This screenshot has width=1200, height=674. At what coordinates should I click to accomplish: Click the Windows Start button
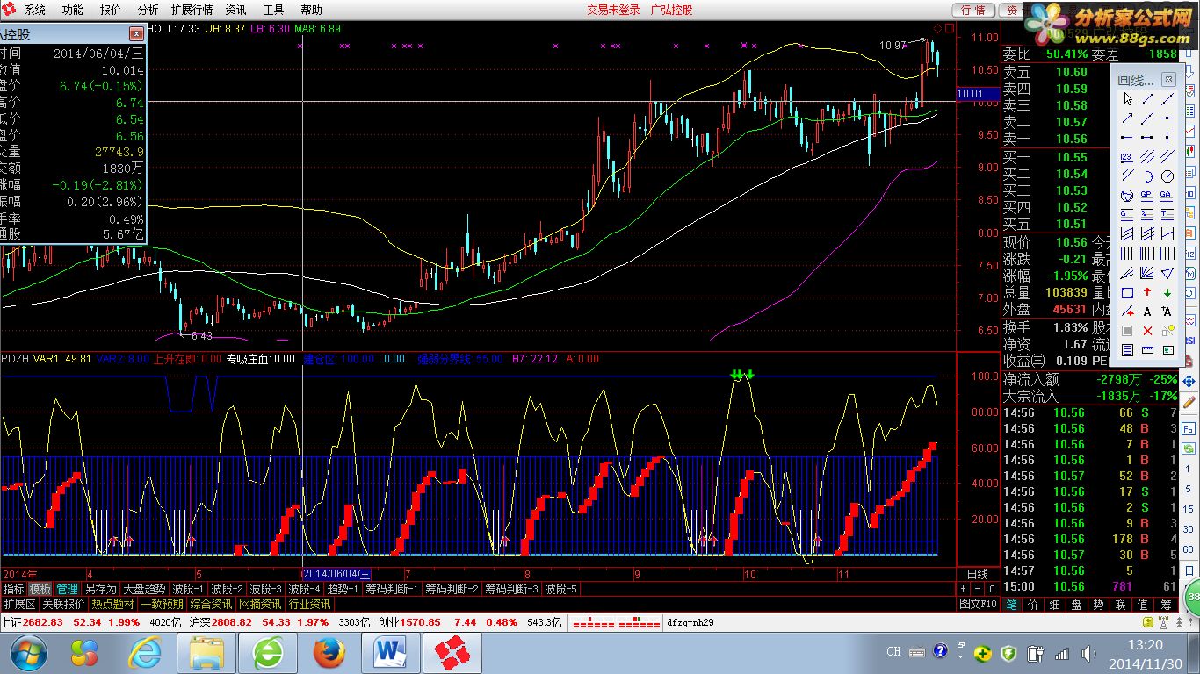click(x=27, y=652)
